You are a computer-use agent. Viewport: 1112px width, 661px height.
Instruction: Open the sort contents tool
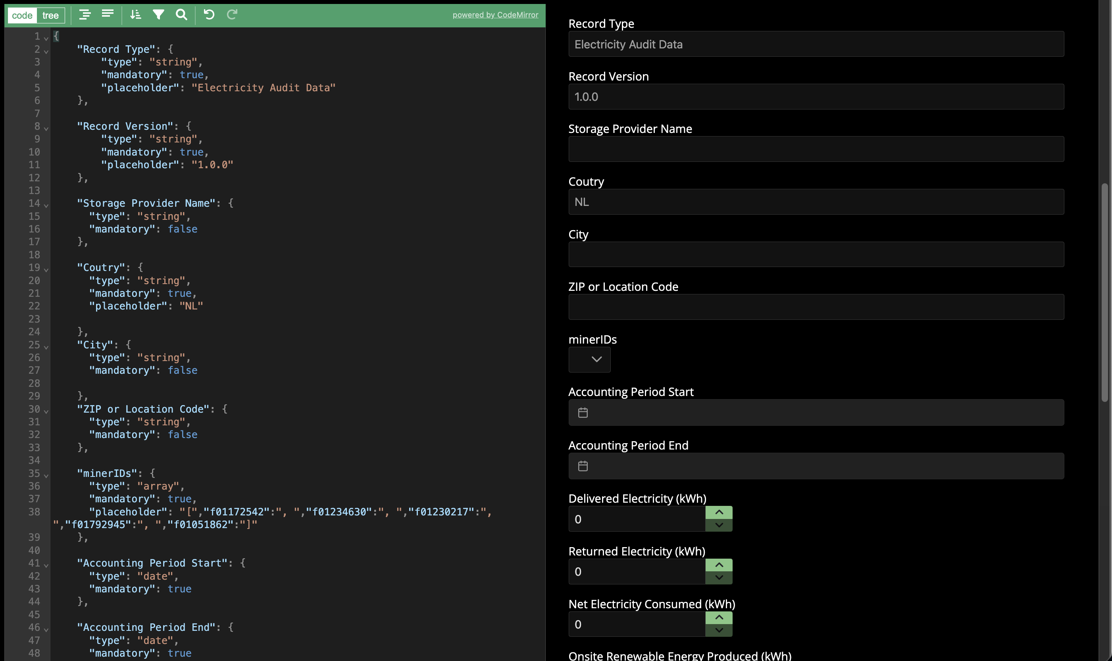pos(135,15)
